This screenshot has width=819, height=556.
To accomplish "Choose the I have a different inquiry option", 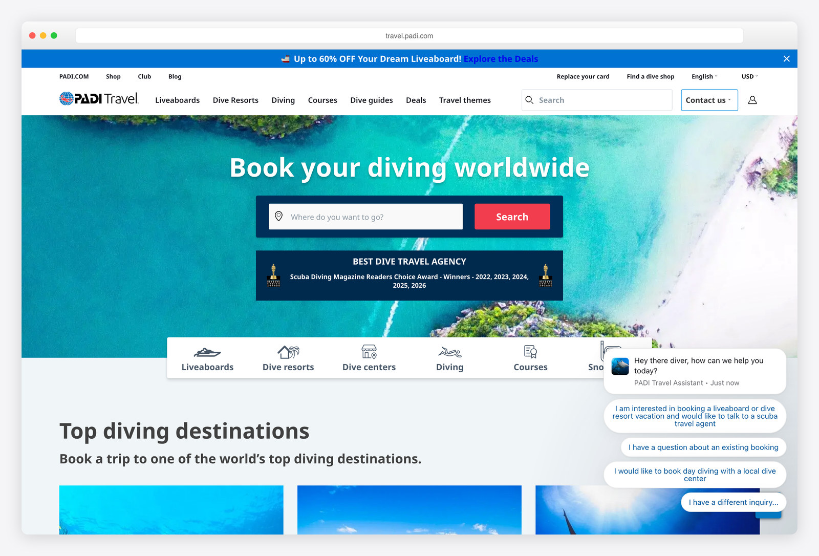I will [734, 502].
